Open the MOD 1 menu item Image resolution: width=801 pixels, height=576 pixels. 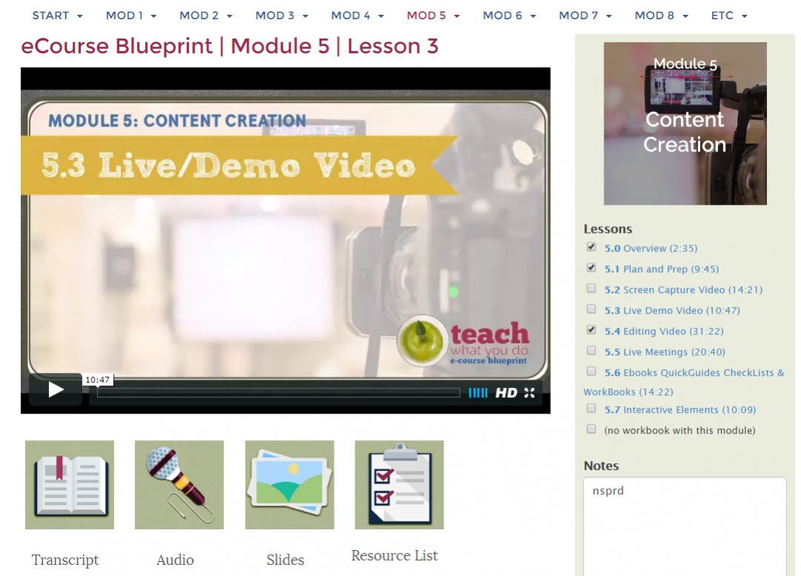coord(131,15)
